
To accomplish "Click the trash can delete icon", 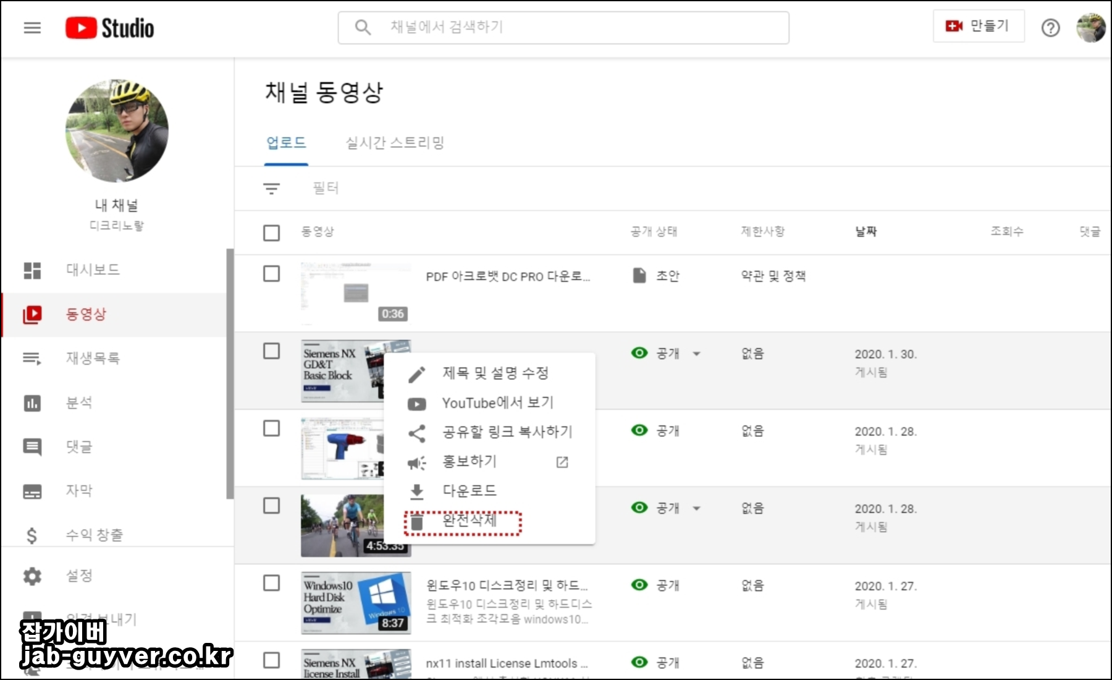I will coord(417,522).
